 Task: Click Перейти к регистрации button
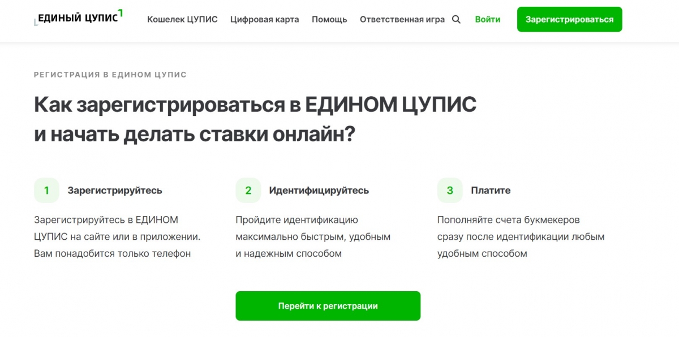click(x=328, y=306)
